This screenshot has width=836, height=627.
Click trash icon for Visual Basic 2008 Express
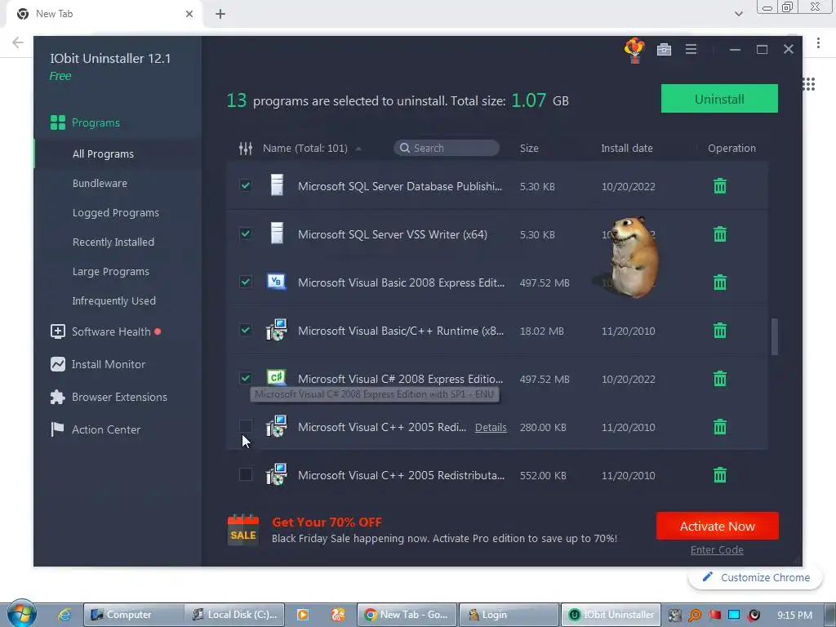720,282
